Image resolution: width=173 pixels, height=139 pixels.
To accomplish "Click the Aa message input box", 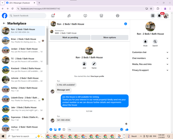I will pyautogui.click(x=93, y=130).
